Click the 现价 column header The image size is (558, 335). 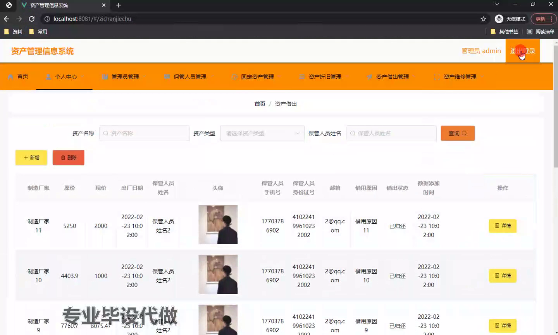(x=101, y=188)
